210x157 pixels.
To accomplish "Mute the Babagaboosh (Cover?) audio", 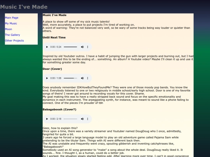I will tap(82, 119).
